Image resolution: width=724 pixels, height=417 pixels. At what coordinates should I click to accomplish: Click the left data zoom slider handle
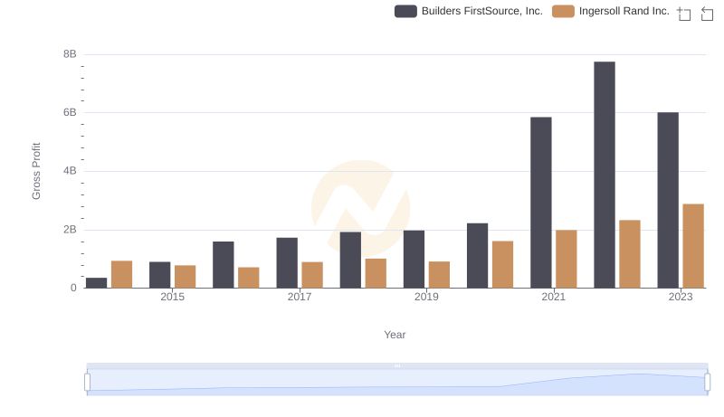point(87,382)
